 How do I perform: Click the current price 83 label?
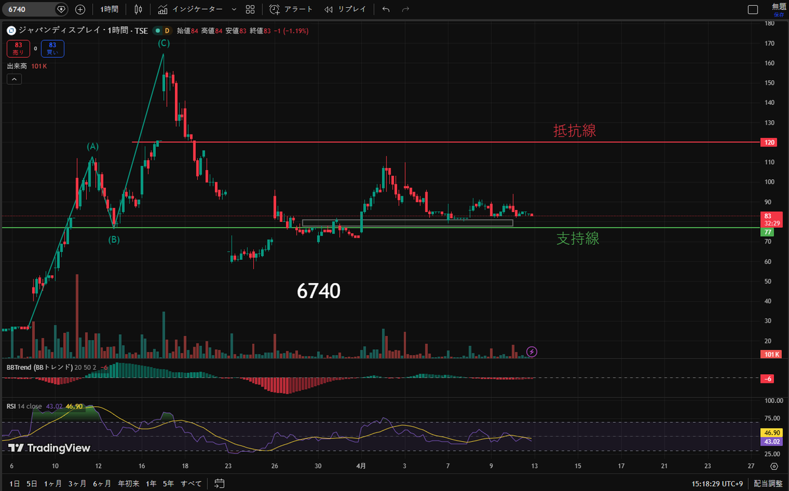[770, 219]
